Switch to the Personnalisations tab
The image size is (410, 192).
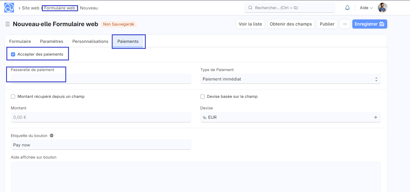[90, 41]
